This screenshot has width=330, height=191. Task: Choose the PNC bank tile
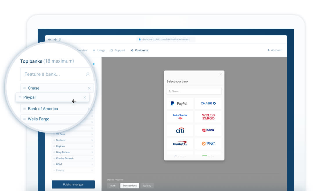click(x=208, y=144)
